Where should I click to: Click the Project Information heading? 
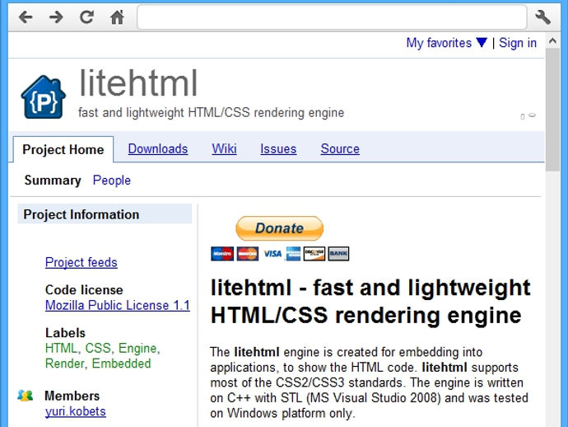pyautogui.click(x=81, y=214)
